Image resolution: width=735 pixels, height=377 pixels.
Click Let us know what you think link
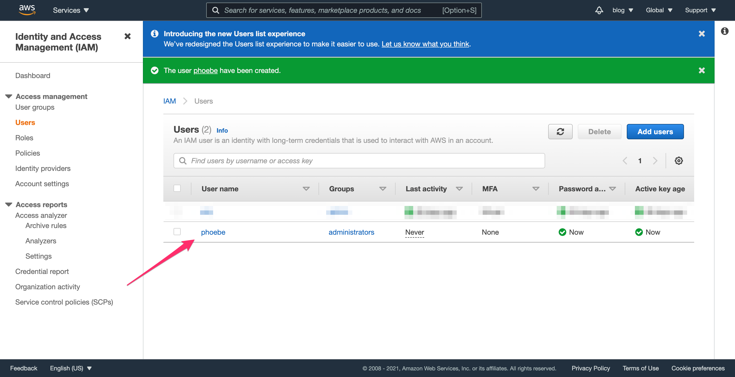[425, 44]
